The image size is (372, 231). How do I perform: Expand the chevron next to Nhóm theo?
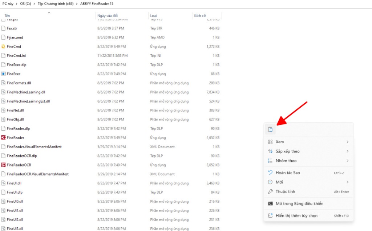tap(347, 161)
